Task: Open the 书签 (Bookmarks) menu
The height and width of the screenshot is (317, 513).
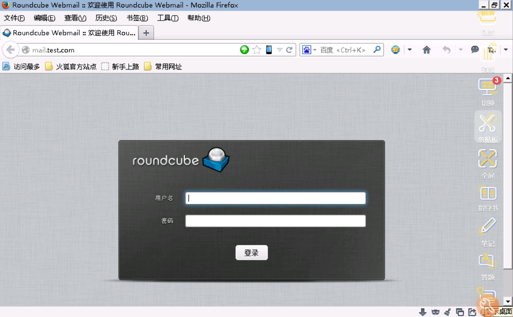Action: coord(137,18)
